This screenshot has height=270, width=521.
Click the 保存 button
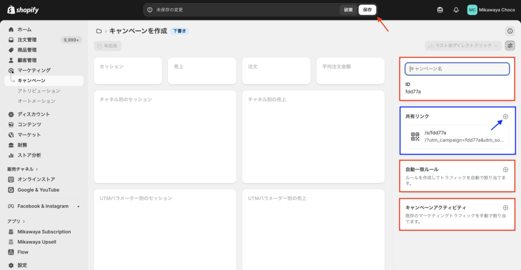point(367,10)
